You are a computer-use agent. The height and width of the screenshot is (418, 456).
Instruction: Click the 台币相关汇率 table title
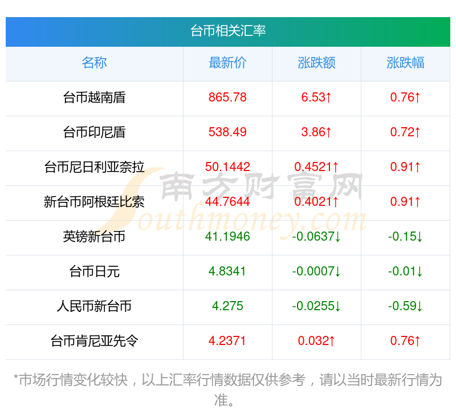point(228,31)
